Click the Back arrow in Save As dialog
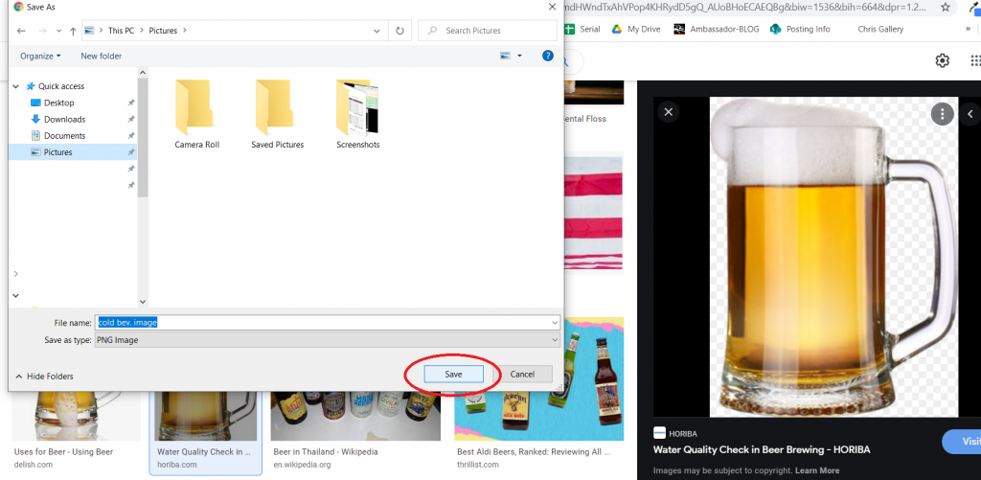Viewport: 981px width, 480px height. (21, 31)
